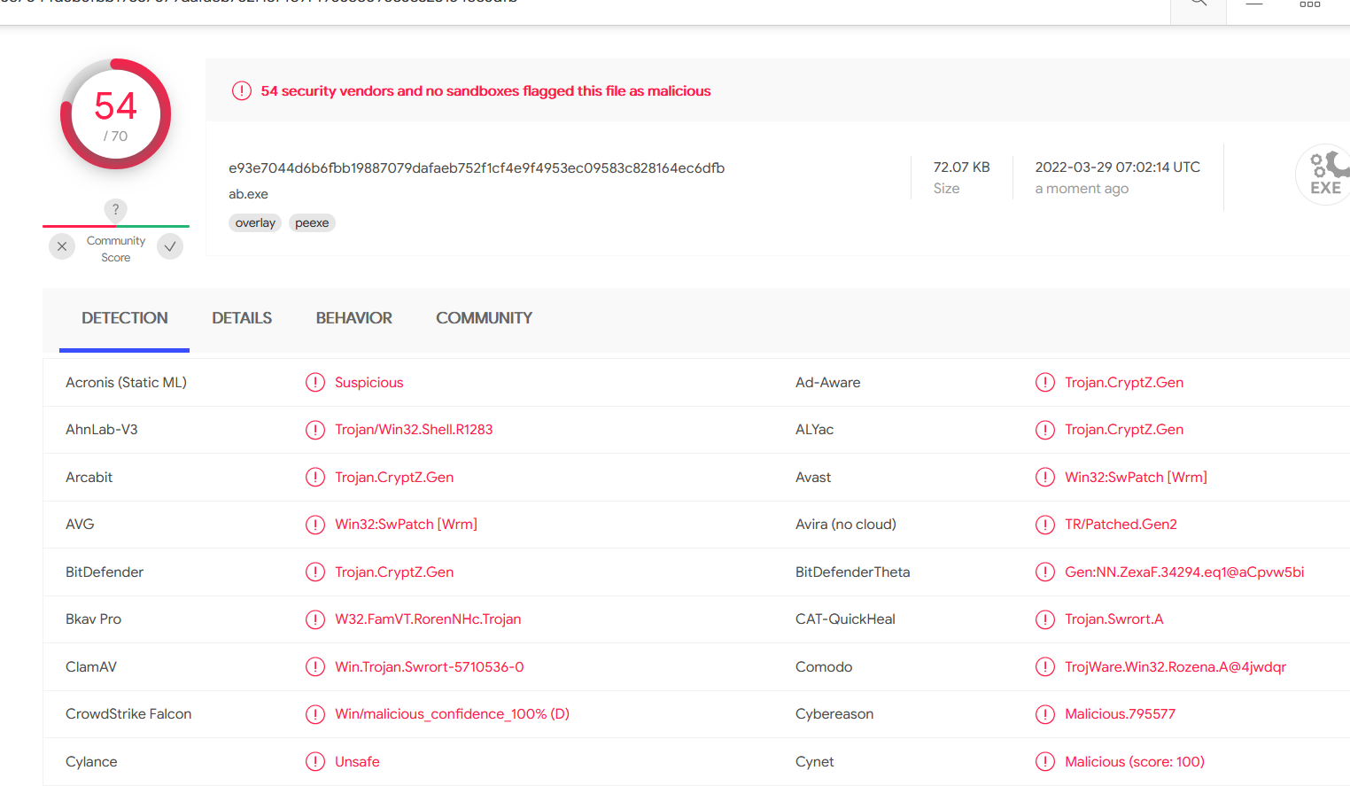Click the AhnLab-V3 vendor name
The width and height of the screenshot is (1350, 786).
click(x=102, y=430)
